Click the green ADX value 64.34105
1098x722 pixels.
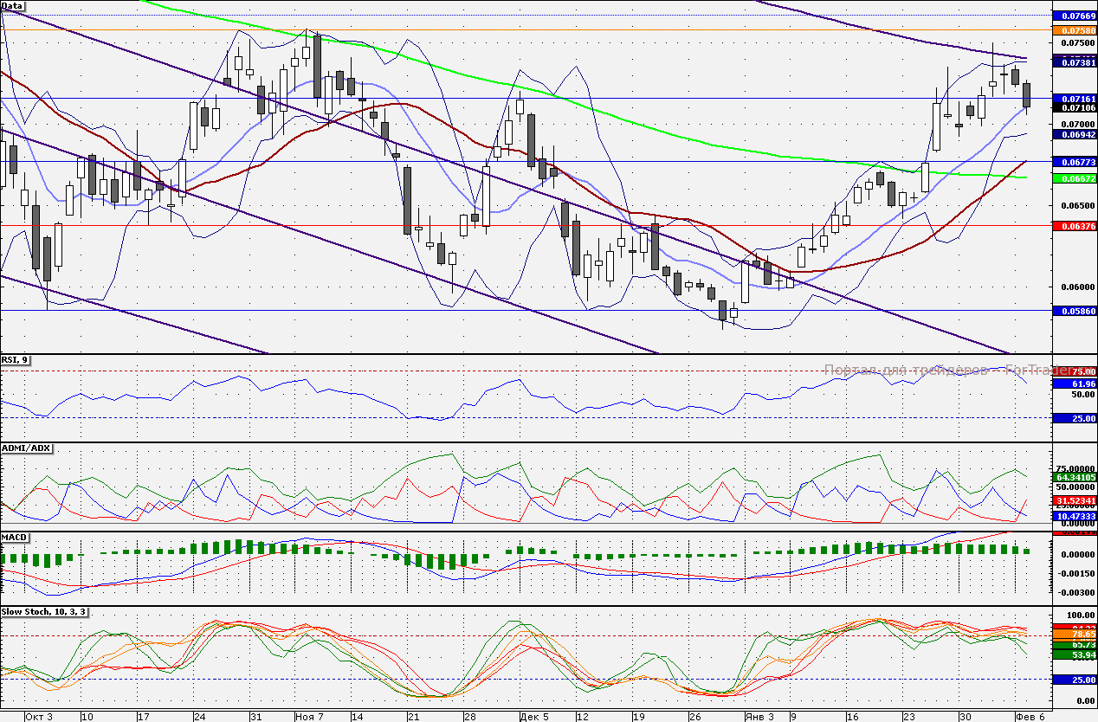[x=1076, y=477]
